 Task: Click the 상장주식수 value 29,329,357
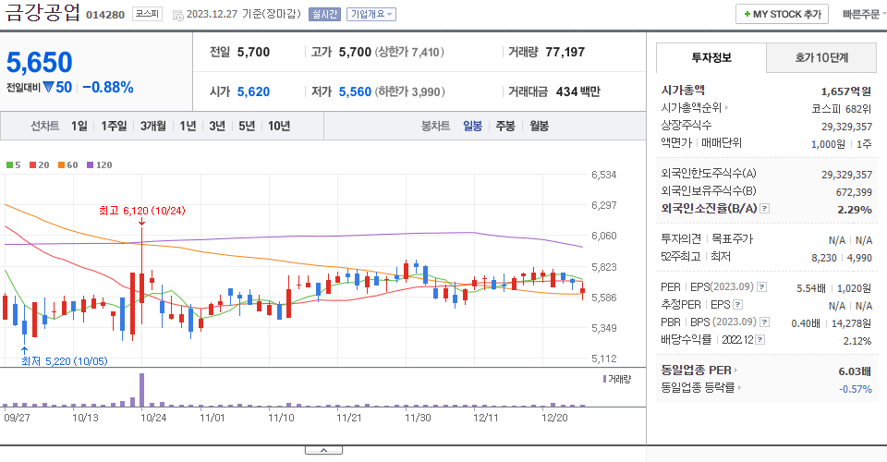pyautogui.click(x=847, y=126)
